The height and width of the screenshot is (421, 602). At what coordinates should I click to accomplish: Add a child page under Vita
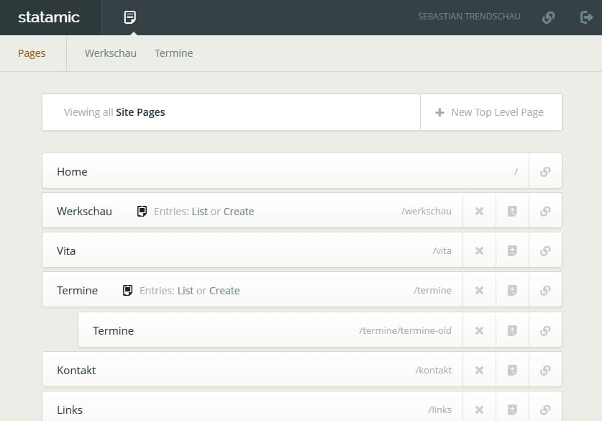coord(512,251)
